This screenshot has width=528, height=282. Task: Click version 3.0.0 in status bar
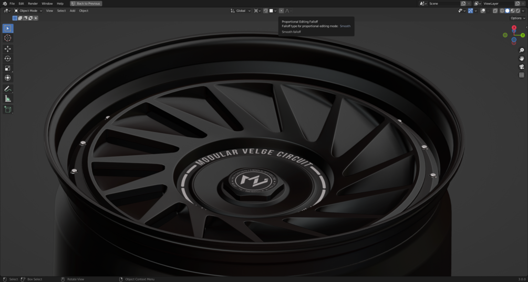522,279
